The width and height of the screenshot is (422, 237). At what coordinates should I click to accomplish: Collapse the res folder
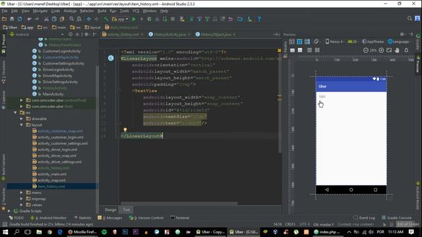pyautogui.click(x=15, y=113)
